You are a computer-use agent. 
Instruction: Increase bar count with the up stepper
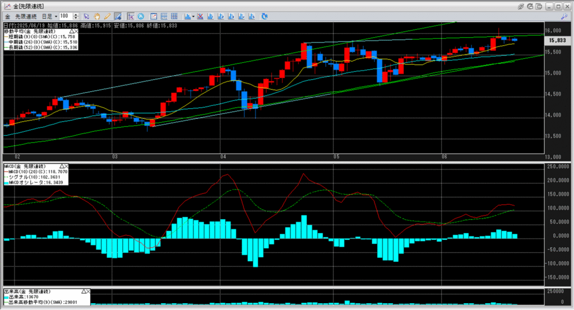(76, 15)
